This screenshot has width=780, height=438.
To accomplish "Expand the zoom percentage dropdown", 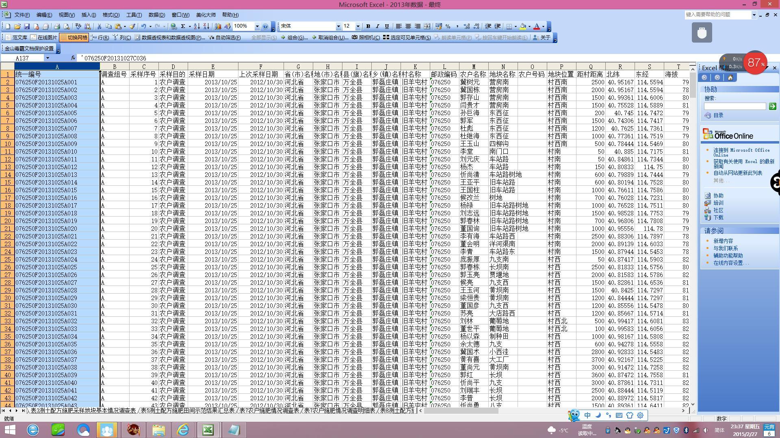I will 257,26.
